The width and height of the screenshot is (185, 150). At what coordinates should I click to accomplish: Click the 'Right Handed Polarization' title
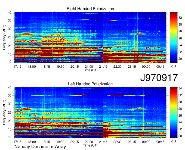point(90,9)
